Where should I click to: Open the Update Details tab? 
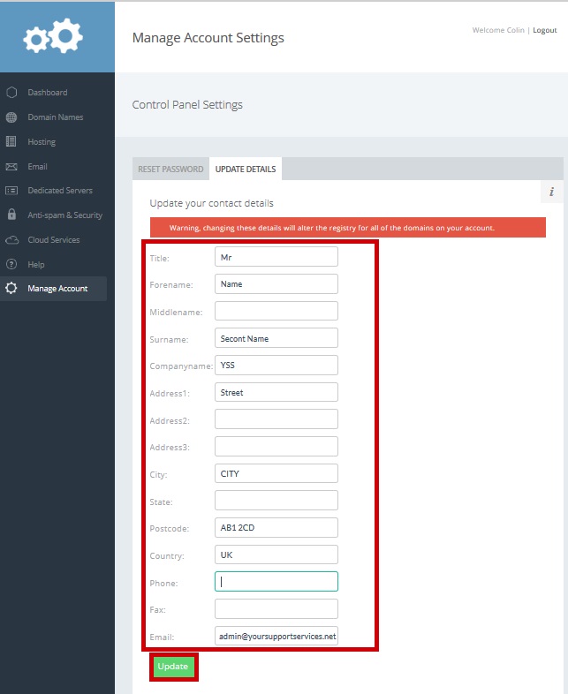pyautogui.click(x=246, y=170)
